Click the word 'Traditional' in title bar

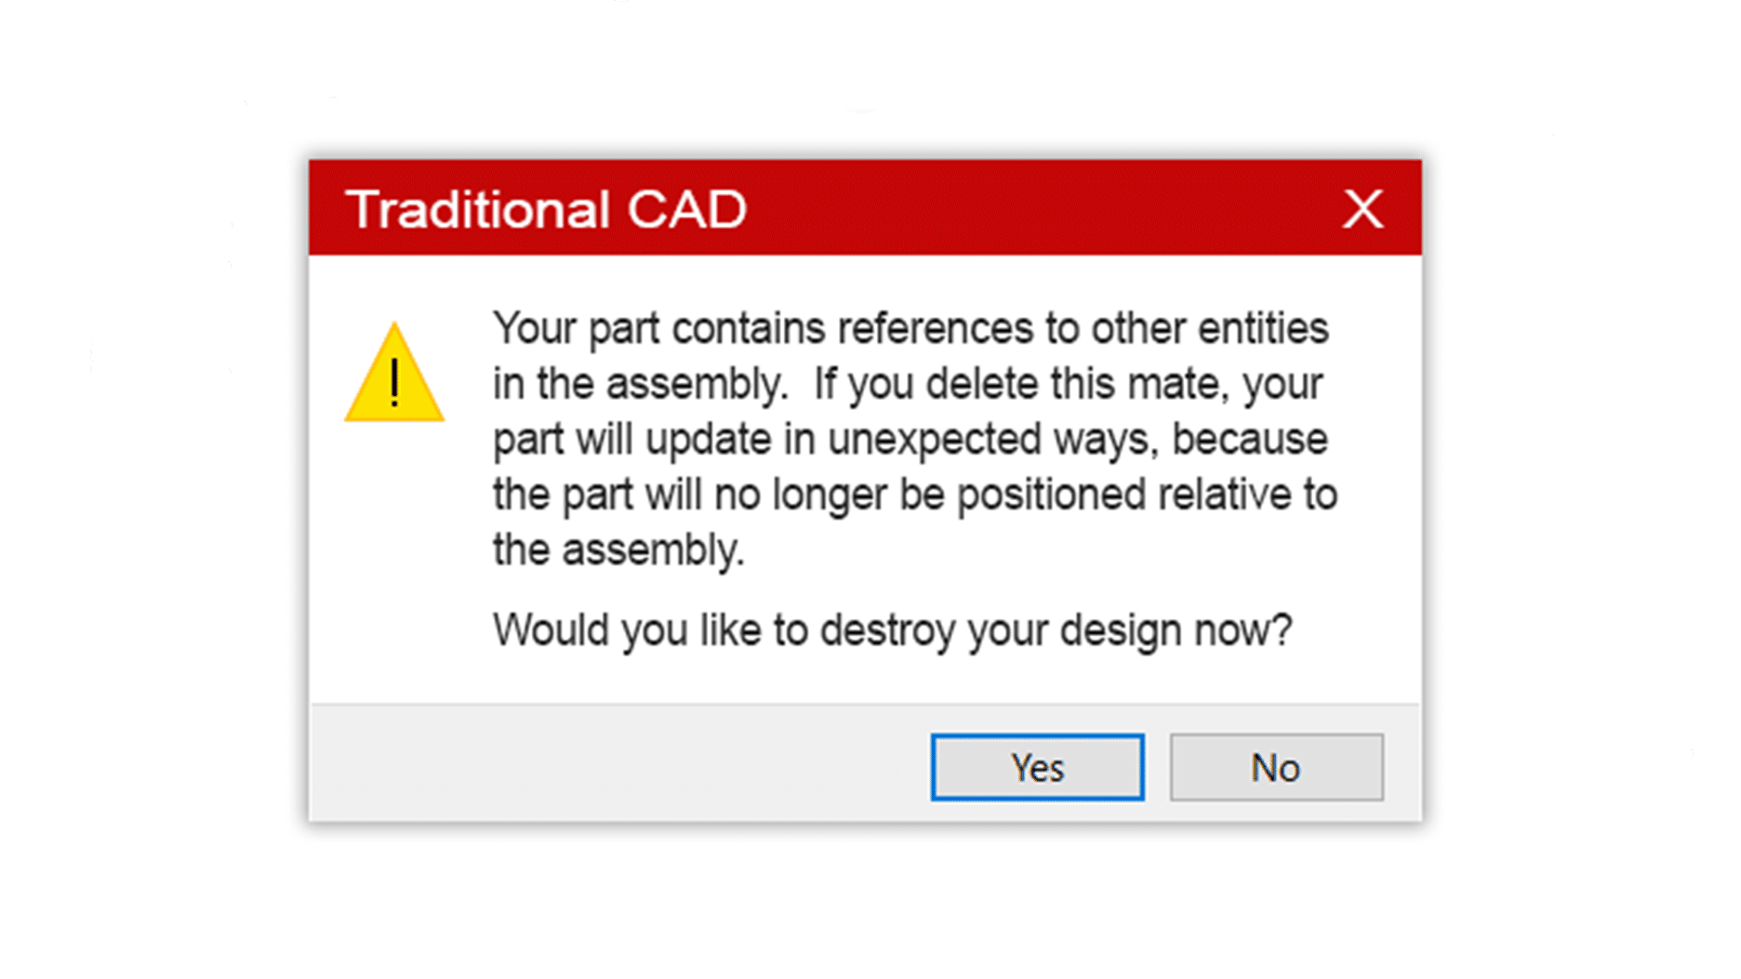coord(477,209)
